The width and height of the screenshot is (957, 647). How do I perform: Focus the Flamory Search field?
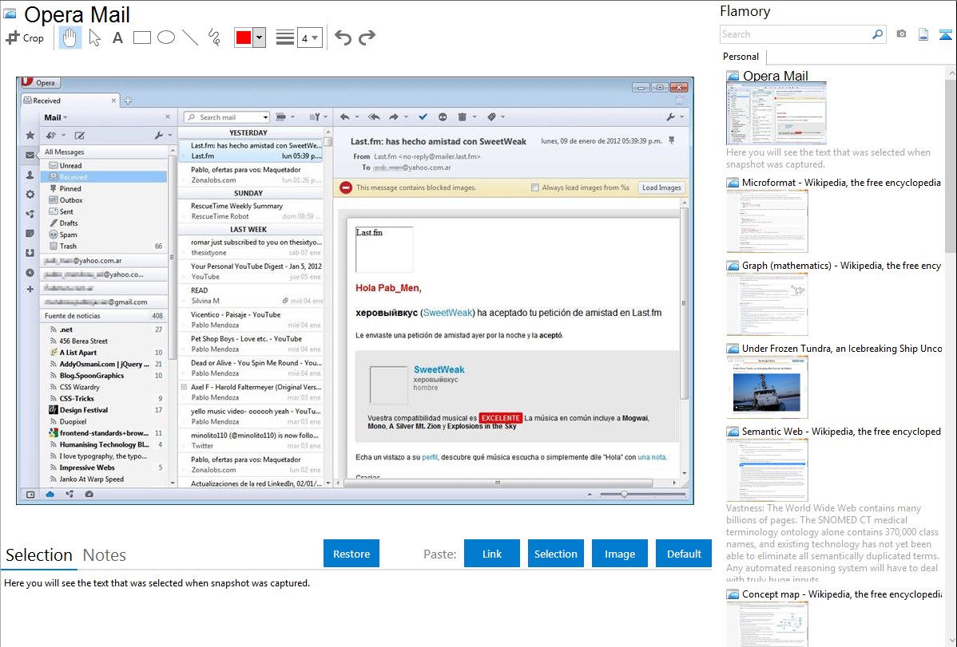(796, 34)
